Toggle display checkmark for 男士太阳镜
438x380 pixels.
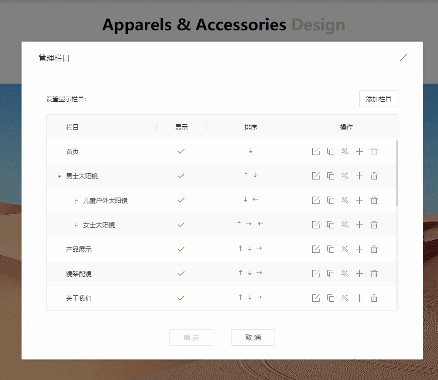[x=181, y=176]
